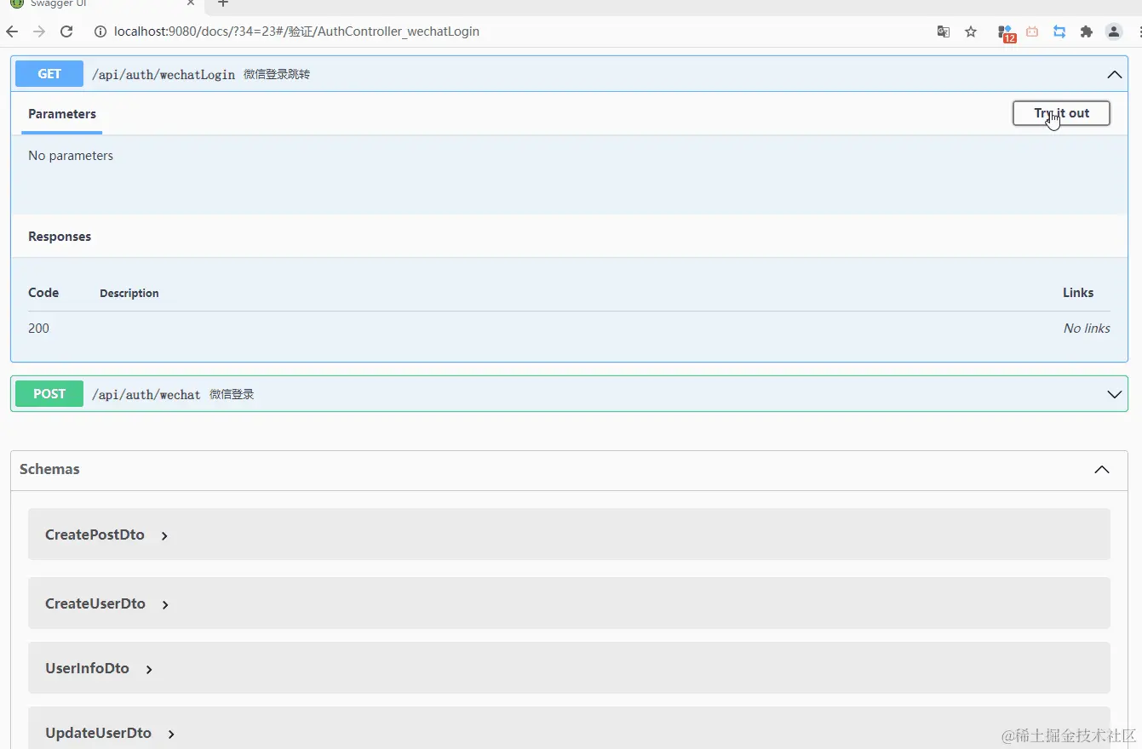Click the translate page icon
This screenshot has height=749, width=1142.
(944, 31)
